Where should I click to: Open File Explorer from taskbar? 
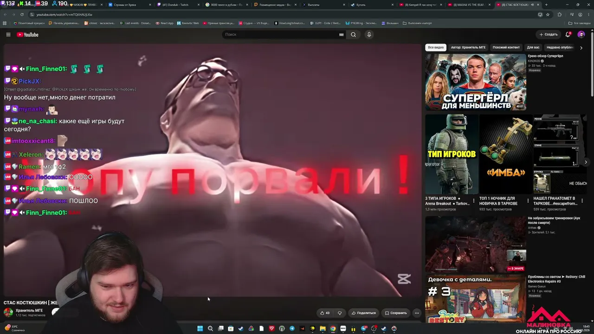tap(323, 328)
